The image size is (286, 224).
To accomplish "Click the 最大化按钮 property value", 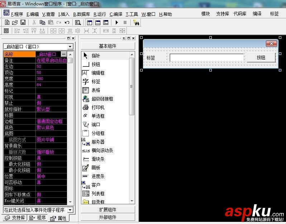I will click(52, 164).
